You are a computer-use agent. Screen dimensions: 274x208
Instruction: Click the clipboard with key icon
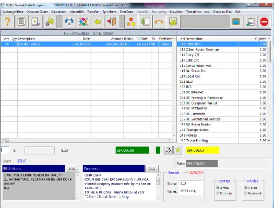point(250,22)
